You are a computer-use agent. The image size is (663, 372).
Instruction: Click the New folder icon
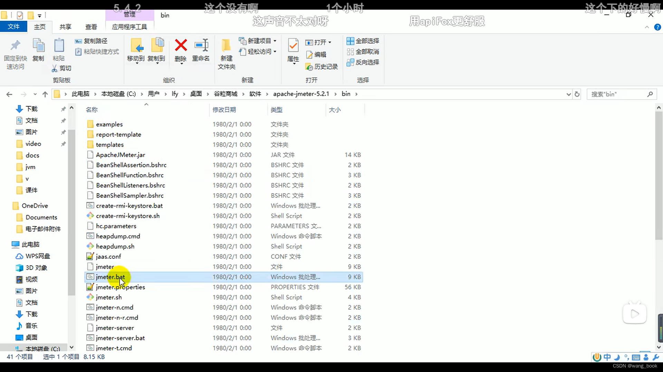point(226,45)
